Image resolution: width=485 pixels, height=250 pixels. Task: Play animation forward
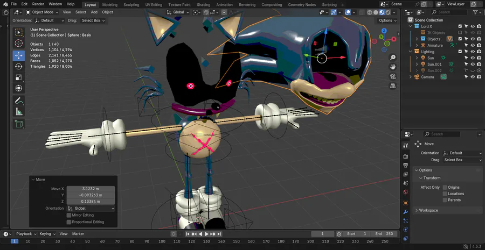tap(206, 234)
